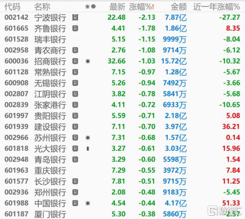Click the 36.21 yearly change value
The width and height of the screenshot is (245, 219).
(x=231, y=127)
